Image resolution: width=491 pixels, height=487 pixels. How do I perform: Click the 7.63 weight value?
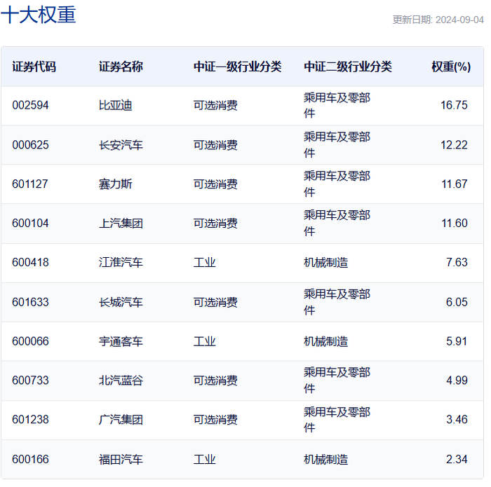[457, 263]
